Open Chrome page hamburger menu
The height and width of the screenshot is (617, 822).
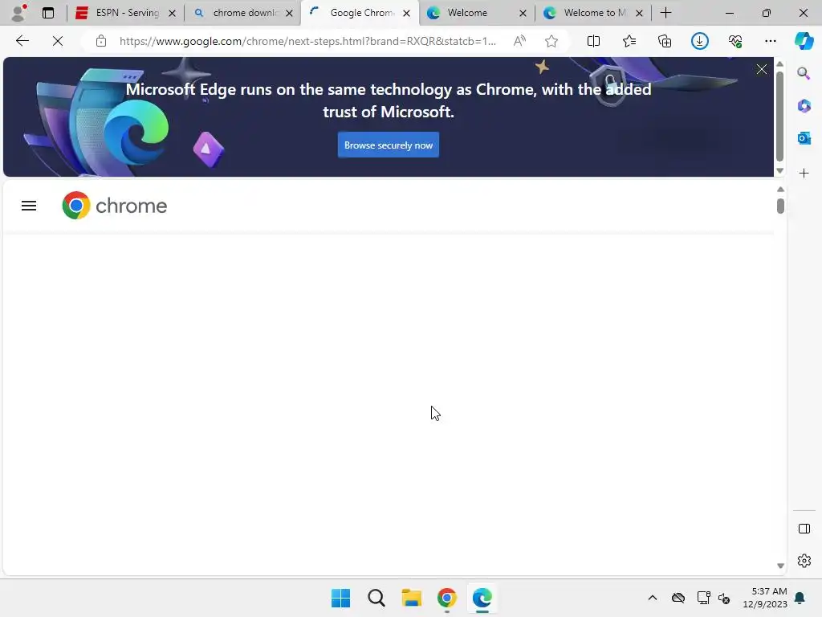click(x=29, y=206)
